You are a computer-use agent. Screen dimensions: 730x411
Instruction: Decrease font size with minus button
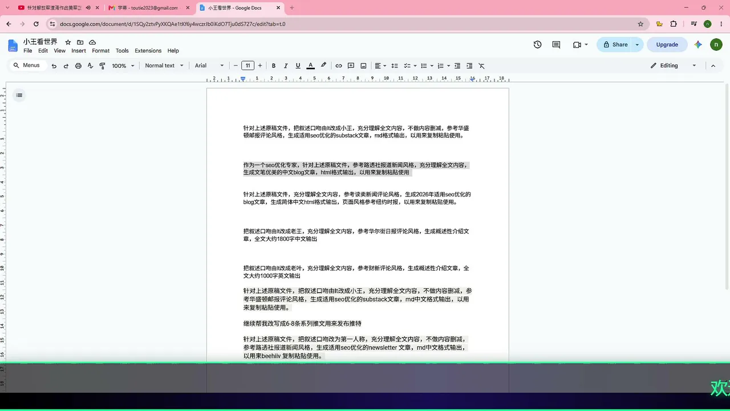(x=236, y=66)
